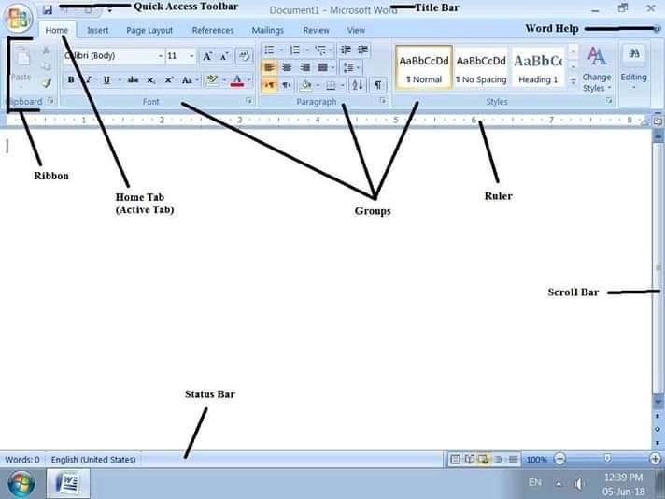Screen dimensions: 665x499
Task: Open the Windows Start menu
Action: click(21, 484)
